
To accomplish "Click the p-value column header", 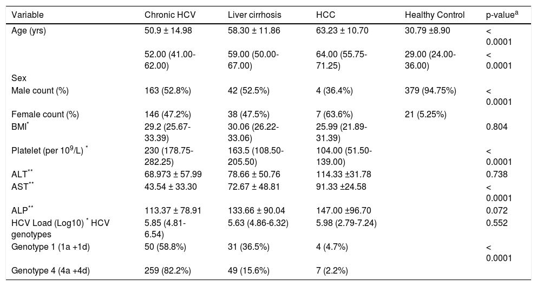I will 502,15.
